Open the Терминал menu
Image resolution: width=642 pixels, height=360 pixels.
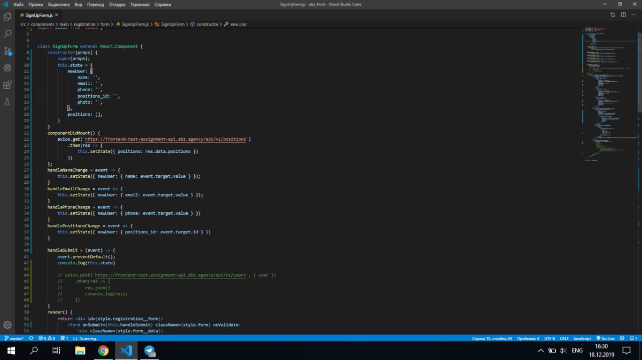coord(139,5)
